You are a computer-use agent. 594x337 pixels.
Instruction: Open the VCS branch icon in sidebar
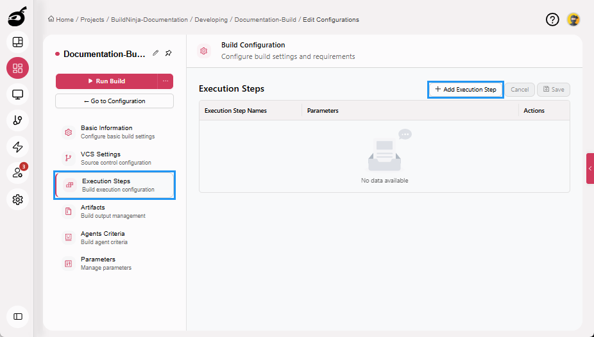pos(17,120)
